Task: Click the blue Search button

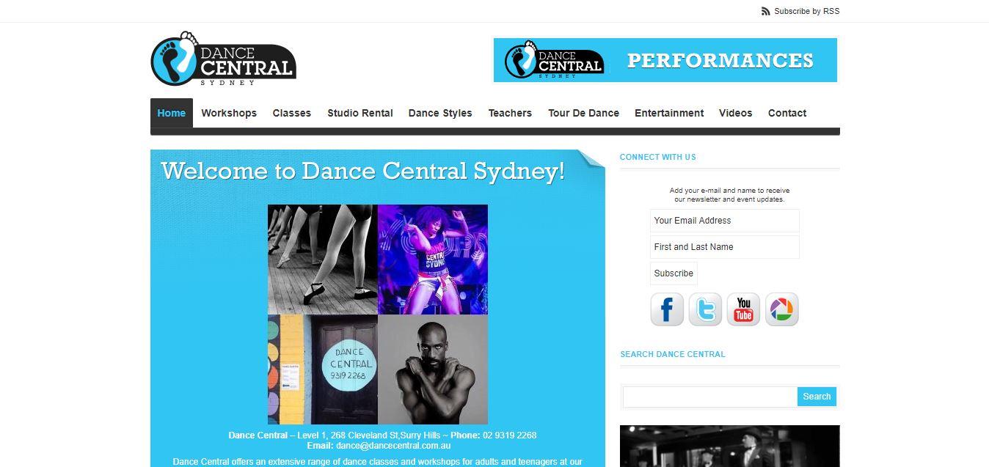Action: (x=817, y=397)
